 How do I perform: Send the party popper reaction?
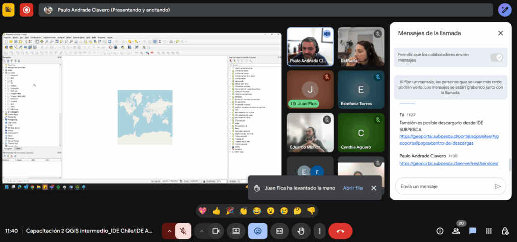tap(230, 211)
